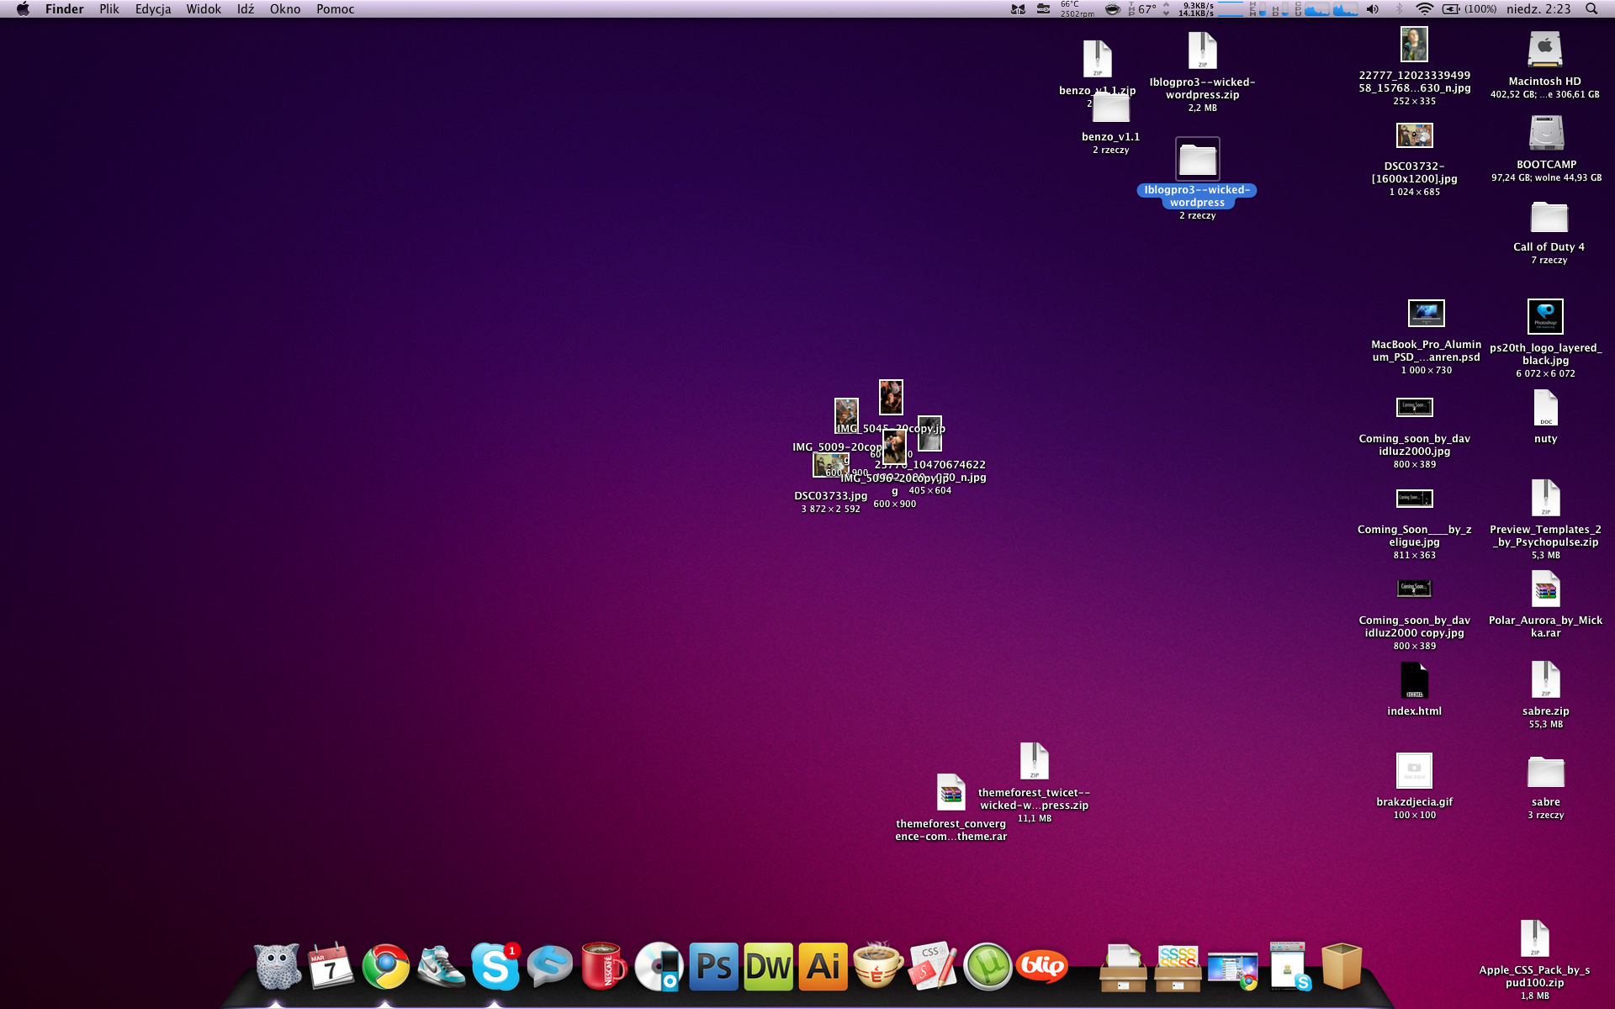1615x1009 pixels.
Task: Open the minimized Skype window in Dock
Action: [1289, 967]
